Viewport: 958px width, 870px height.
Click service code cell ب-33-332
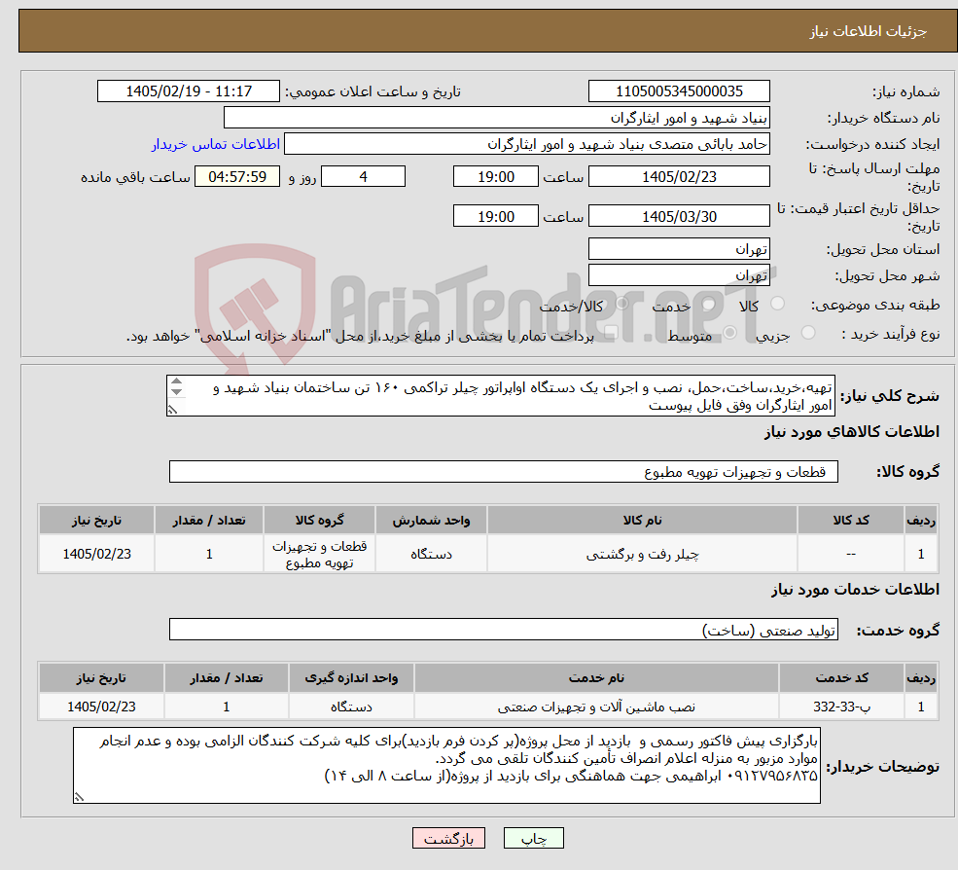point(842,707)
